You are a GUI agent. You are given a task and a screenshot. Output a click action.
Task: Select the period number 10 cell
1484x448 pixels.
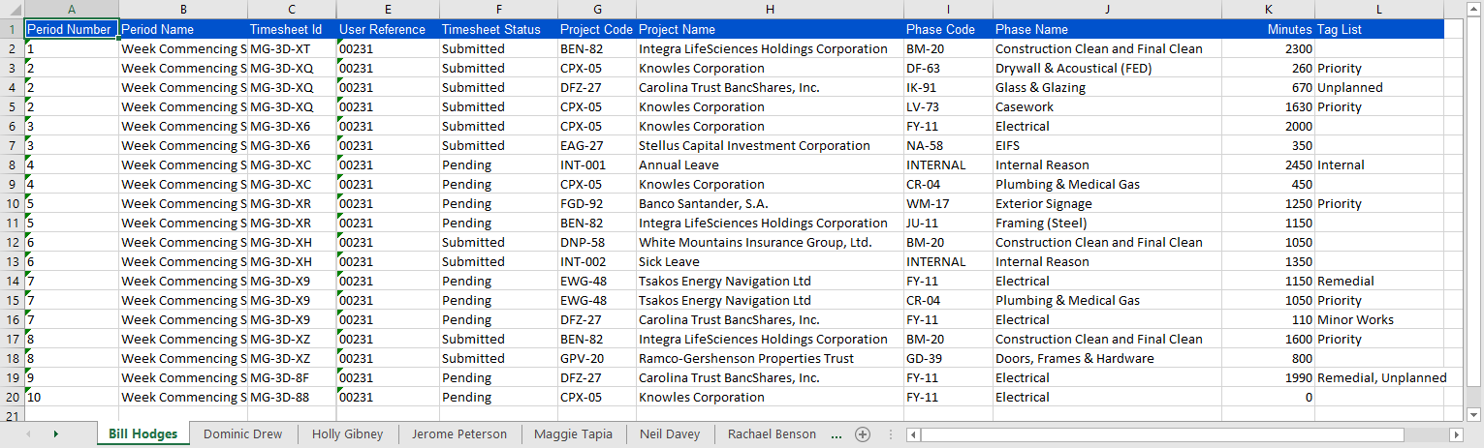point(72,397)
